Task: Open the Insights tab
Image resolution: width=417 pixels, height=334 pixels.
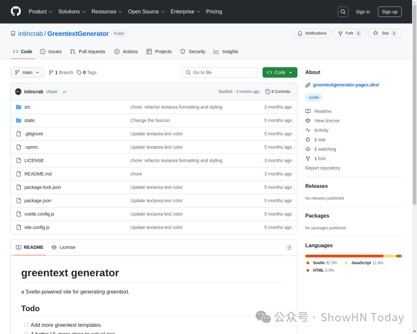Action: coord(226,52)
